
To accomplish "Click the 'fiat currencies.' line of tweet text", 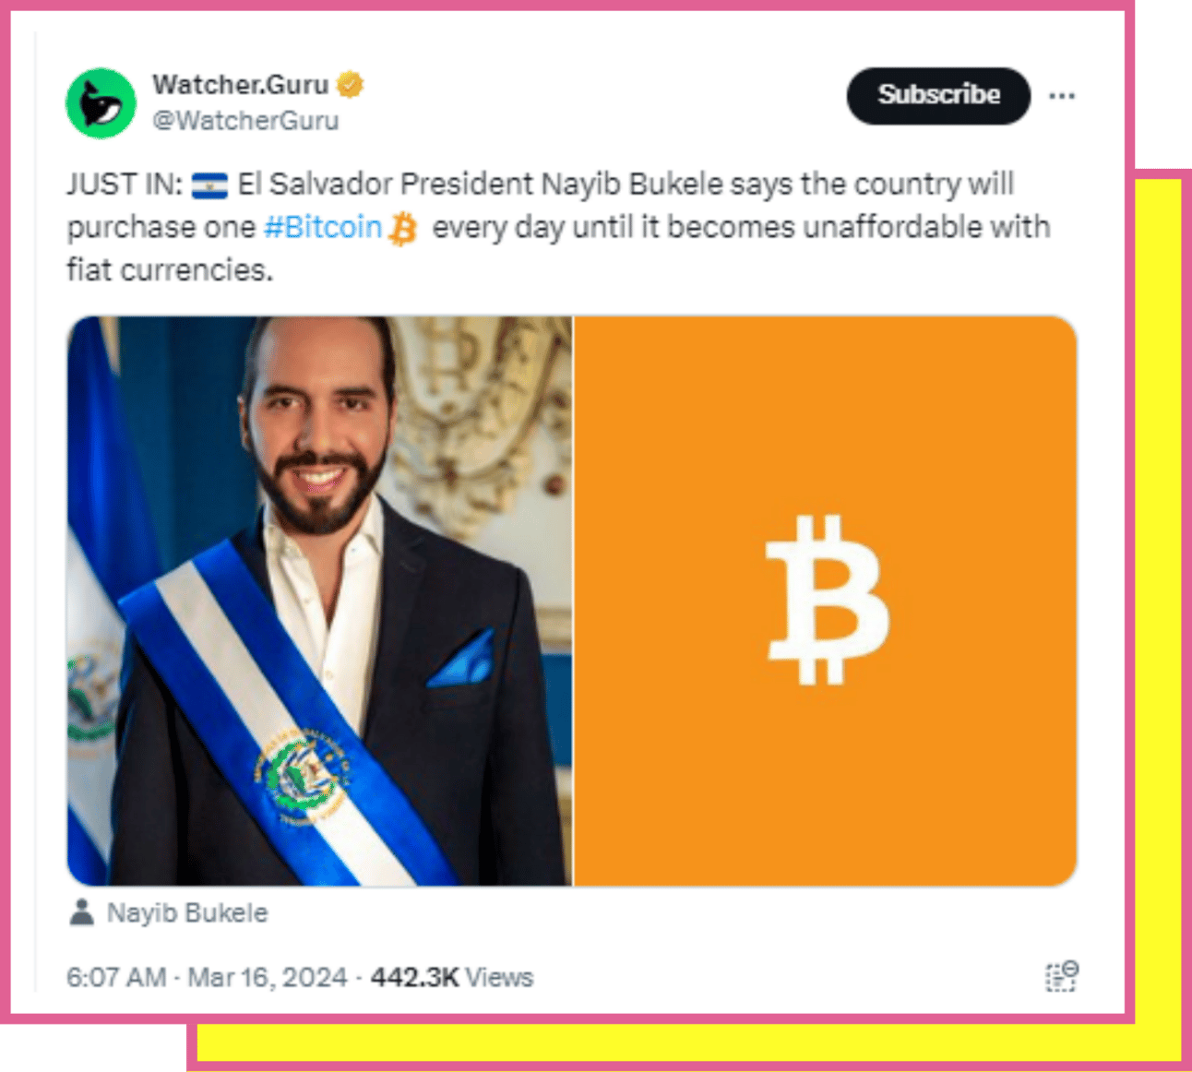I will [x=170, y=270].
